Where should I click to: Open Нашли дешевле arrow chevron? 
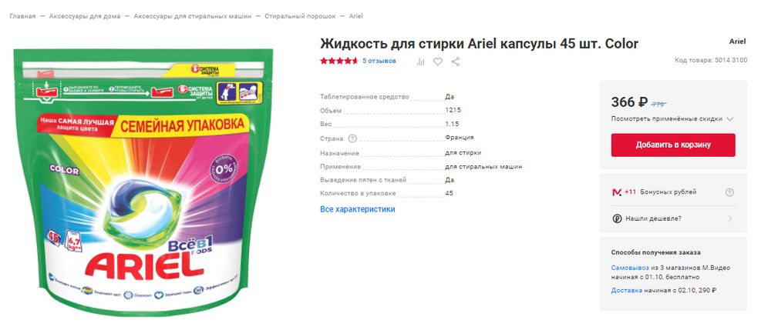pyautogui.click(x=729, y=218)
